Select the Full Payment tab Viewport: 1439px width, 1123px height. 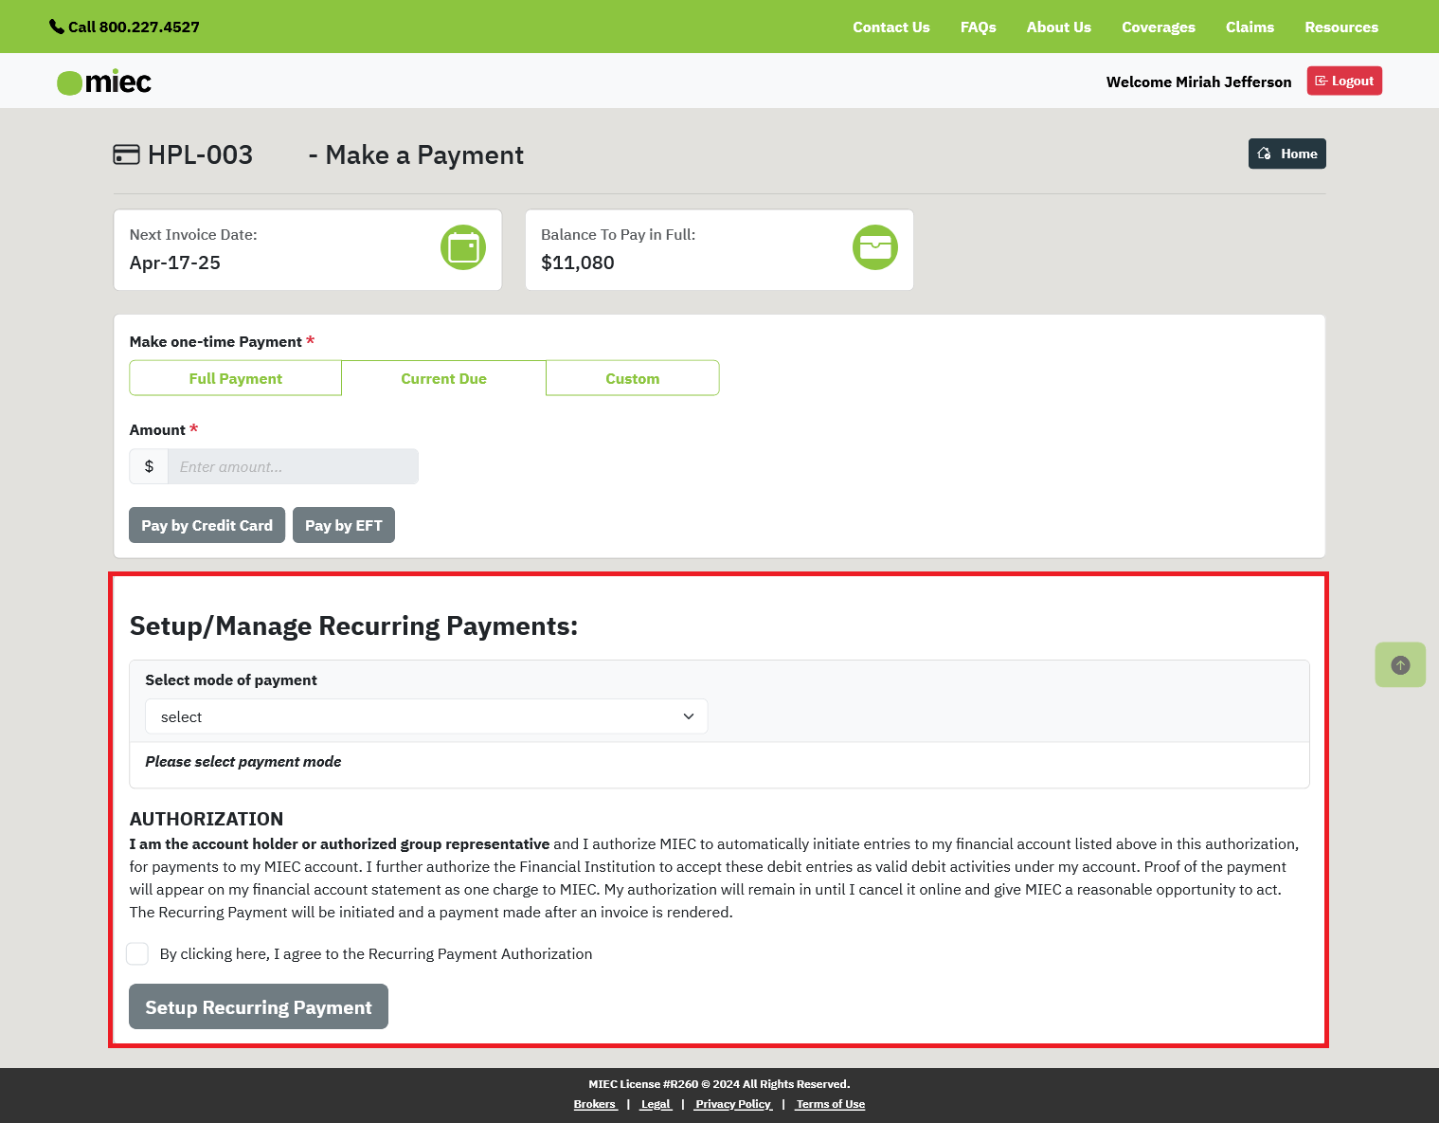click(235, 377)
